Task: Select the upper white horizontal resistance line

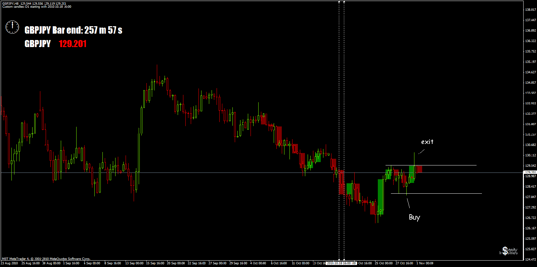Action: (431, 165)
